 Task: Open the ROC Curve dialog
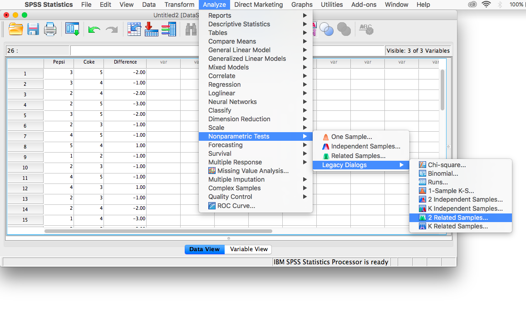(236, 206)
